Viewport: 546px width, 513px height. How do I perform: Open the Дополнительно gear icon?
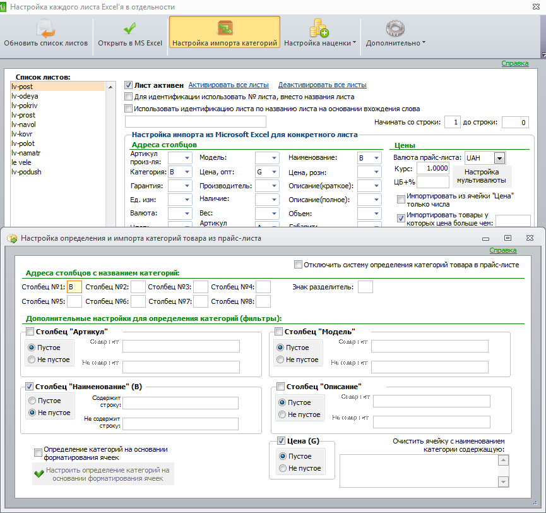(395, 28)
